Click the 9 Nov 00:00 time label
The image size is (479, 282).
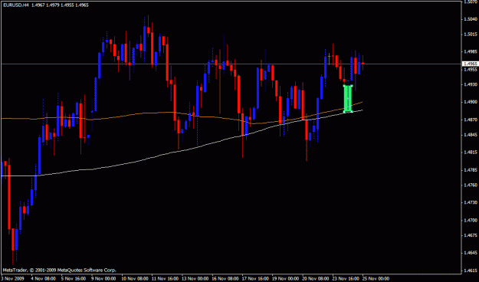[103, 279]
